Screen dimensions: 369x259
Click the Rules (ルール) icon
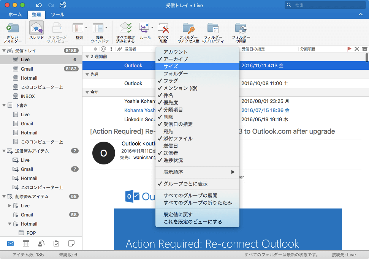pyautogui.click(x=144, y=28)
